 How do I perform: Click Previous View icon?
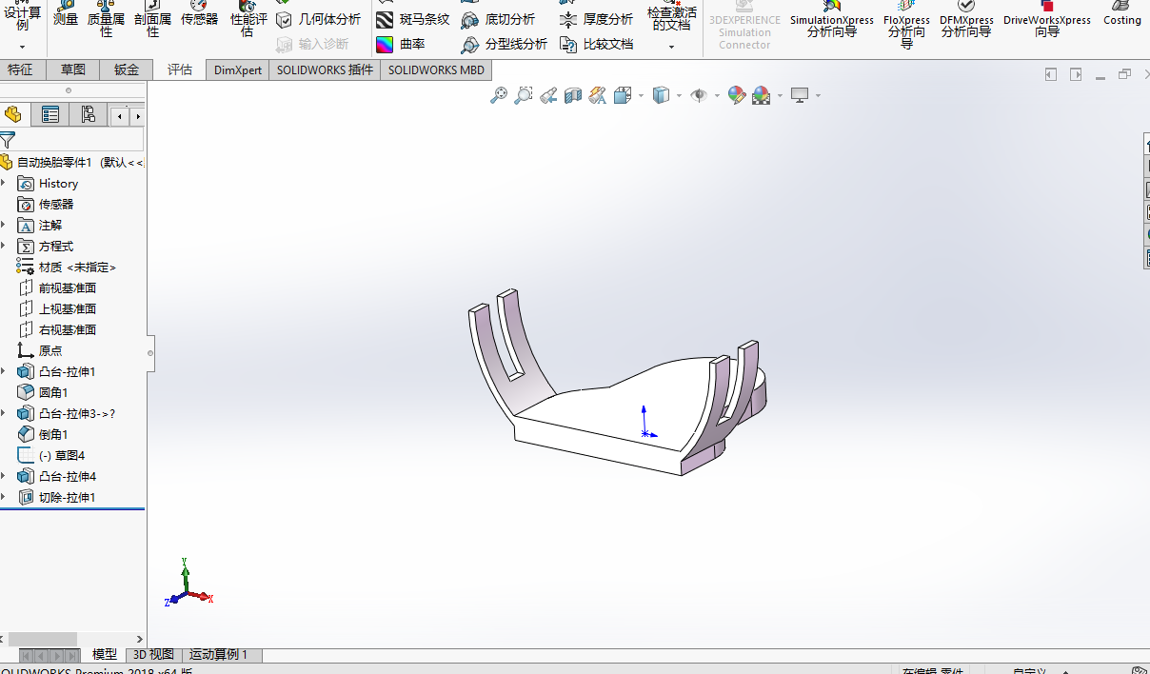[548, 95]
